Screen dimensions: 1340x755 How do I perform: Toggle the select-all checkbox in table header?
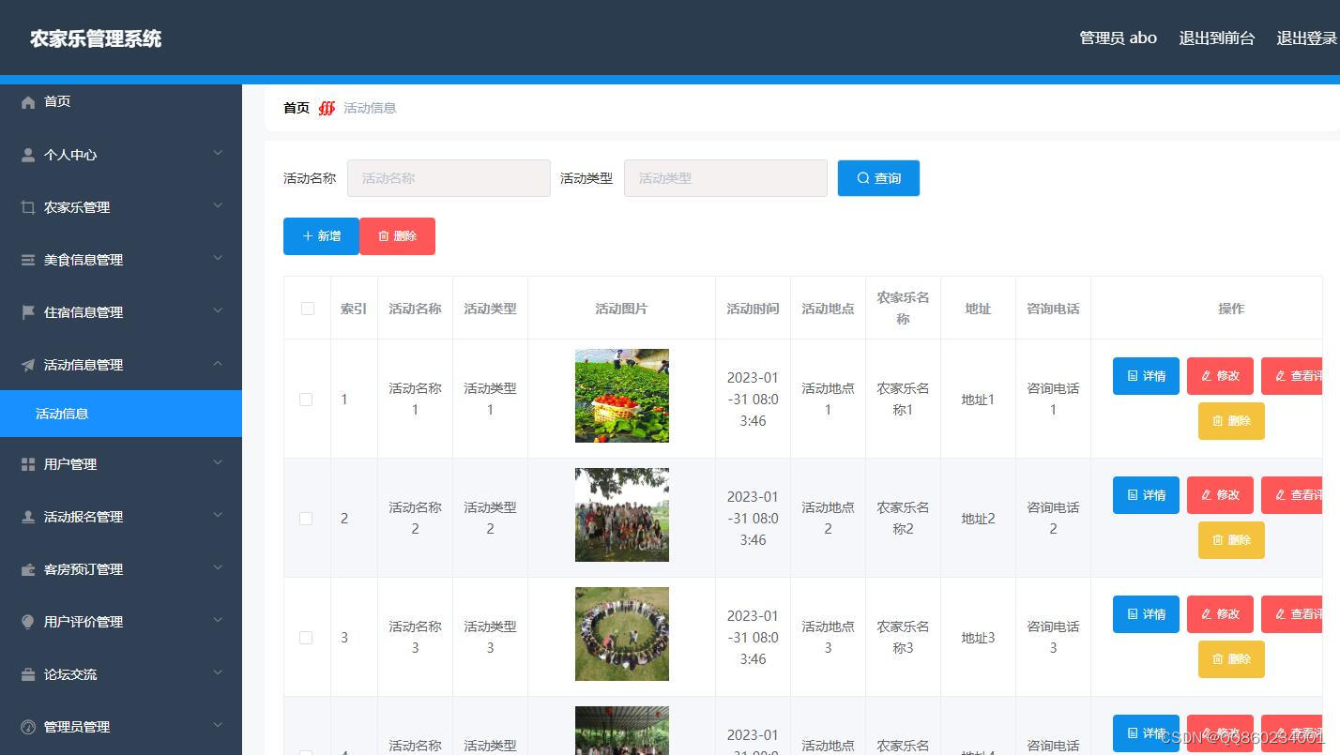coord(308,309)
